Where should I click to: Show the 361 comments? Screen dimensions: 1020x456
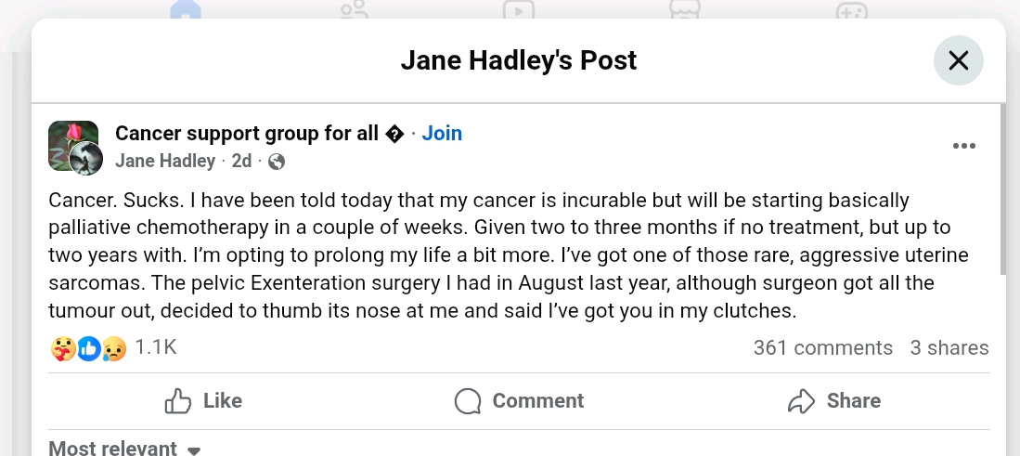[822, 348]
